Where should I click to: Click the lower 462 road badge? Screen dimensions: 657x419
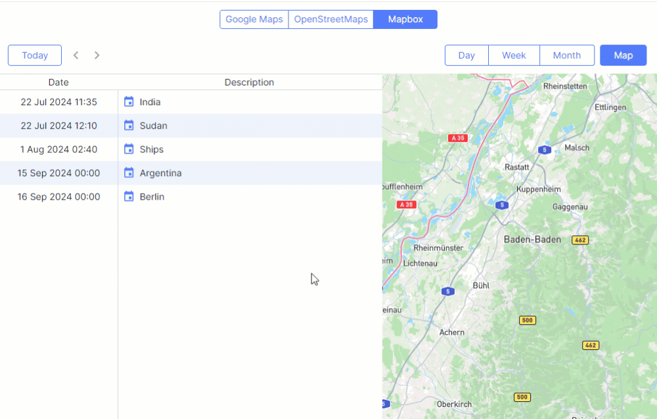click(591, 345)
